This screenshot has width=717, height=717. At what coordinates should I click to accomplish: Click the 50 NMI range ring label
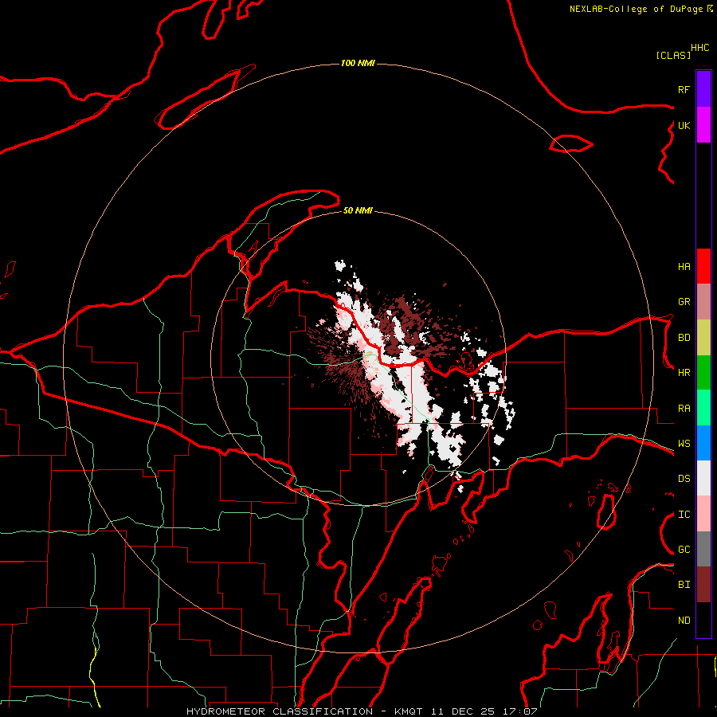pyautogui.click(x=358, y=210)
